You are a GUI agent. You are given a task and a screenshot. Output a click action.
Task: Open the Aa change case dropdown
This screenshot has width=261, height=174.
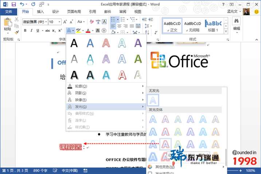(x=81, y=21)
